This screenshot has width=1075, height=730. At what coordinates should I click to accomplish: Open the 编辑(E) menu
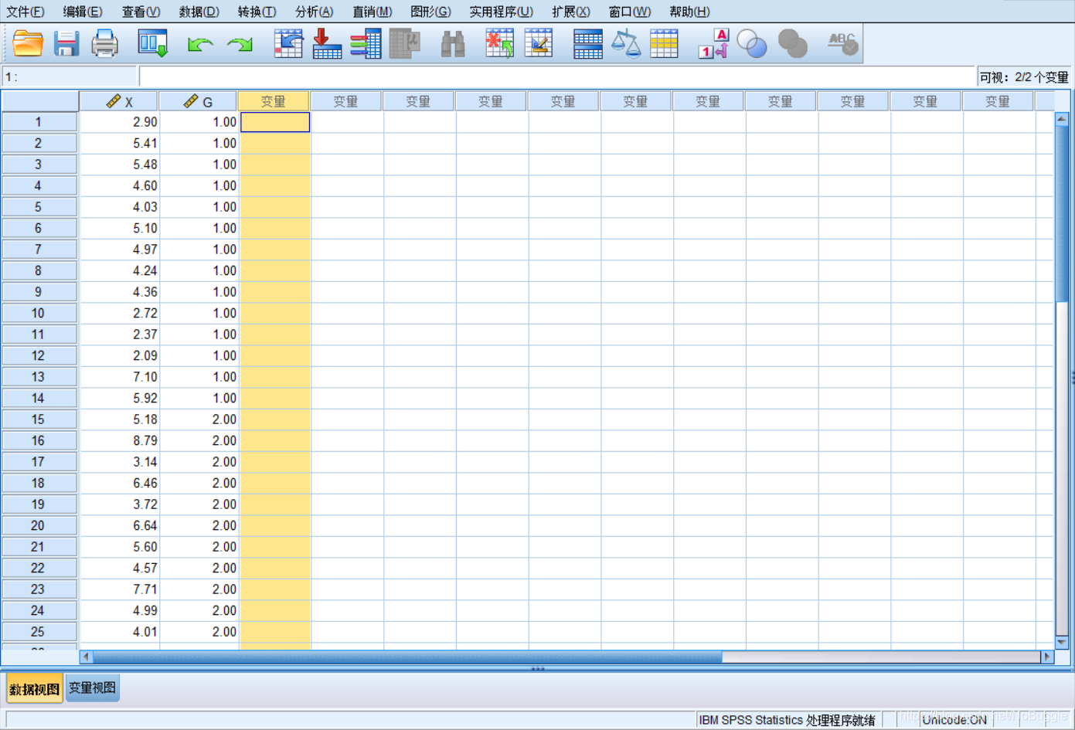(83, 12)
